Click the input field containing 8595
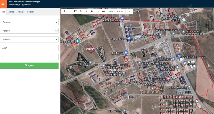Image resolution: width=214 pixels, height=114 pixels. point(29,48)
